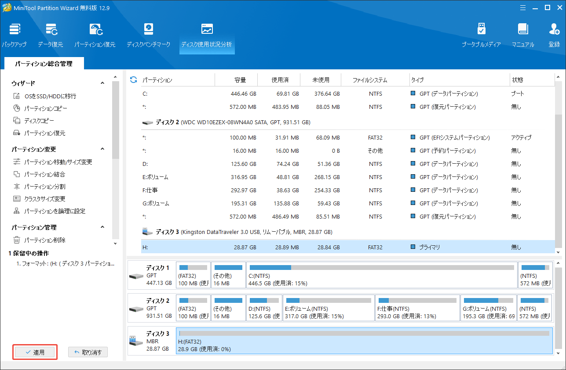Viewport: 566px width, 370px height.
Task: Select F:仕事(NTFS) block in disk map
Action: pos(417,308)
